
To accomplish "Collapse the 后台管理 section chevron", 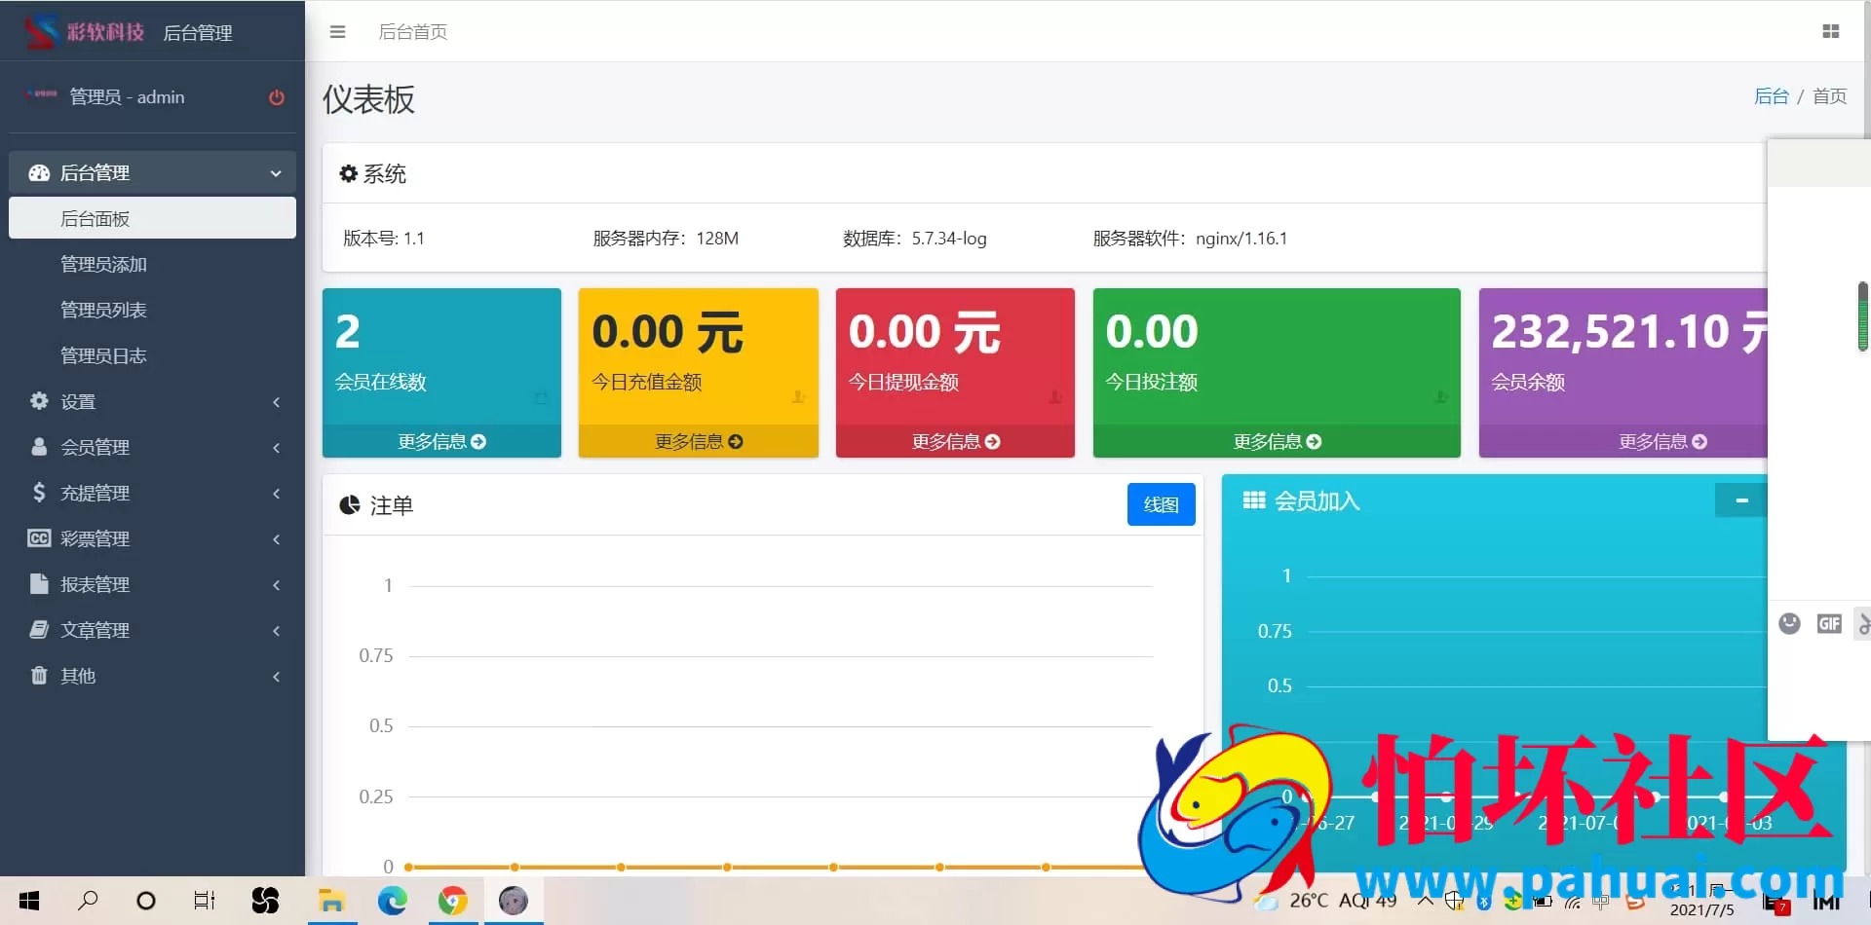I will (x=276, y=171).
